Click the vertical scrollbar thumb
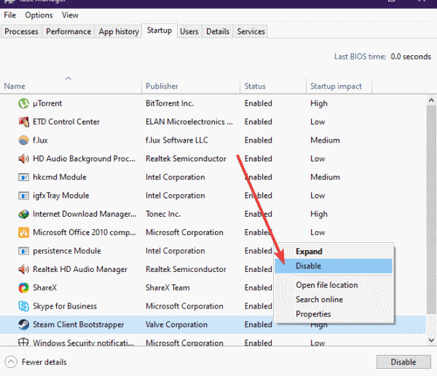This screenshot has width=437, height=376. pos(431,210)
